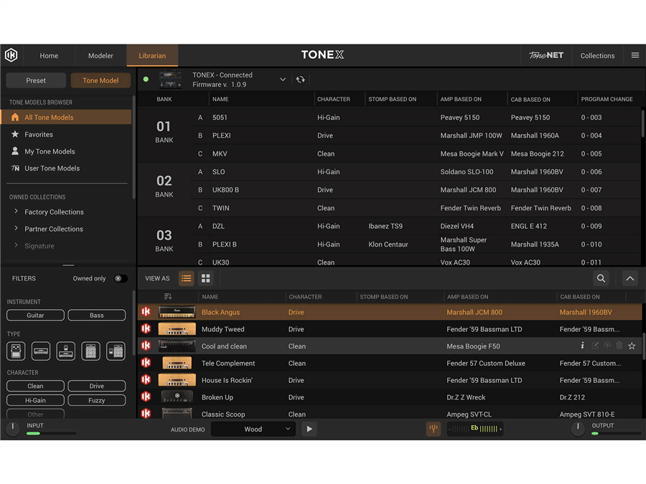Collapse the tone model list panel with chevron
This screenshot has width=646, height=484.
click(629, 278)
